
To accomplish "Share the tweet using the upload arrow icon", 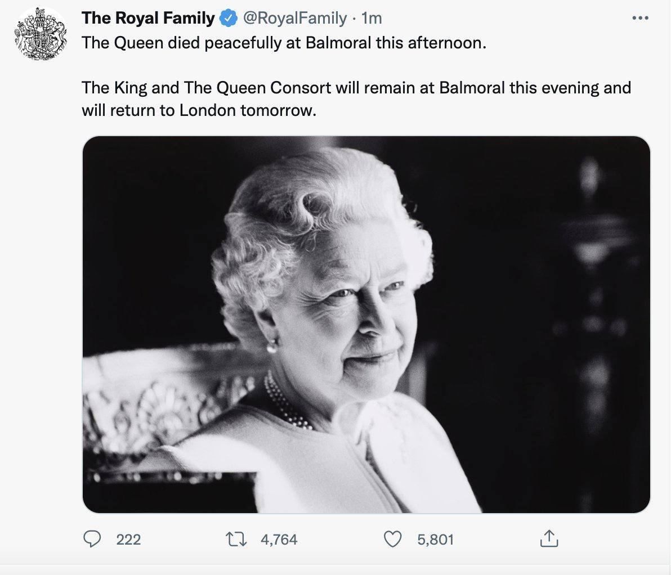I will pos(548,540).
